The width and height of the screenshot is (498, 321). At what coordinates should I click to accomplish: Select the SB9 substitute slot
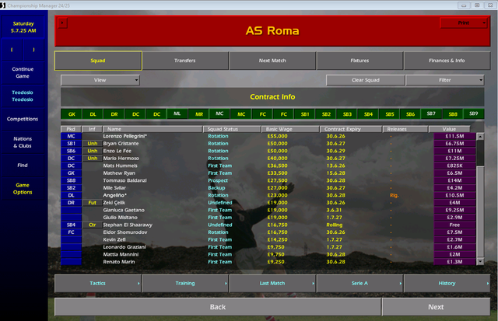(474, 113)
